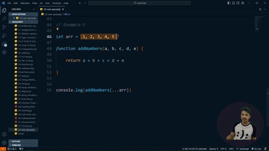
Task: Expand the OUTLINE section
Action: (x=23, y=141)
